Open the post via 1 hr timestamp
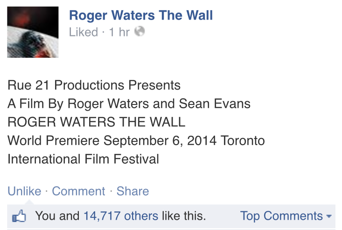342x230 pixels. [119, 32]
